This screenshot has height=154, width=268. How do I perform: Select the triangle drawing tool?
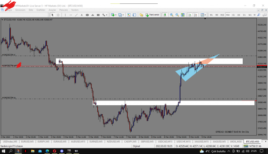tap(93, 15)
